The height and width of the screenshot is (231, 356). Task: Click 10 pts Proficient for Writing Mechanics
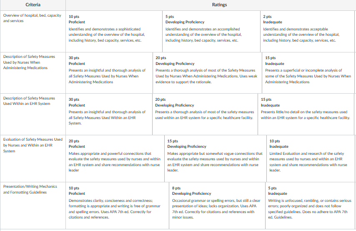click(118, 205)
